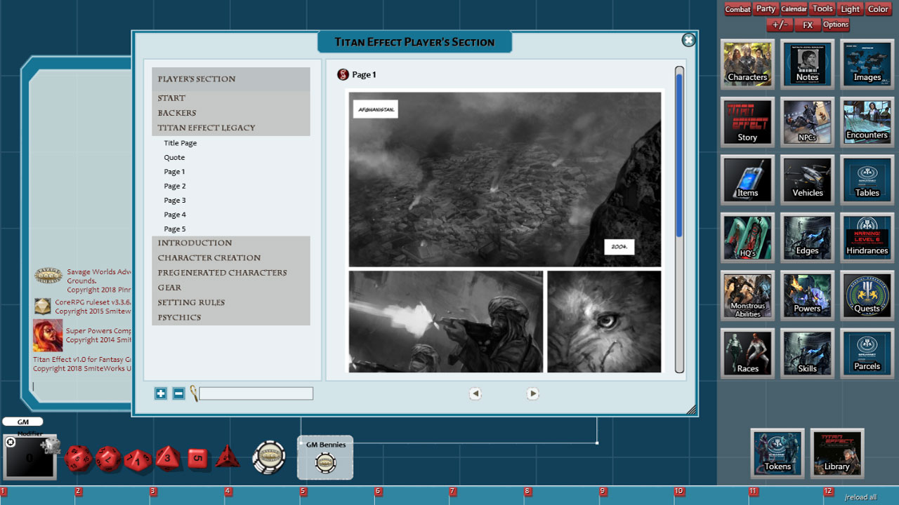Click the Combat button
899x505 pixels.
[737, 9]
